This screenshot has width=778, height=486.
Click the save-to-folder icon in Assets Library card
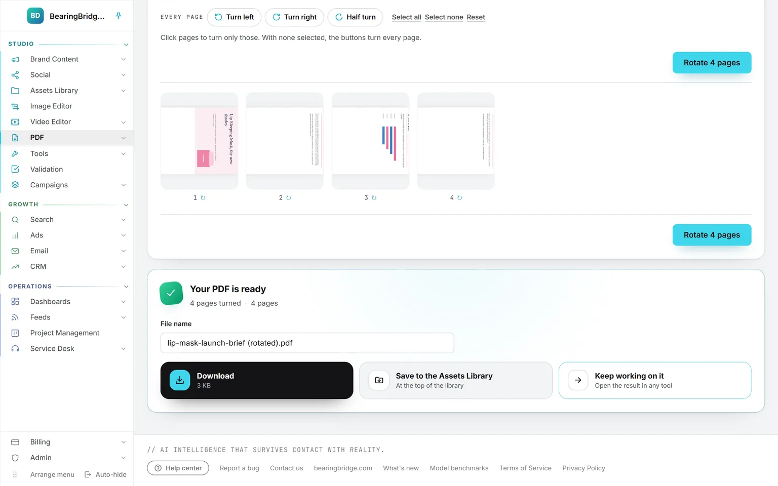tap(379, 380)
